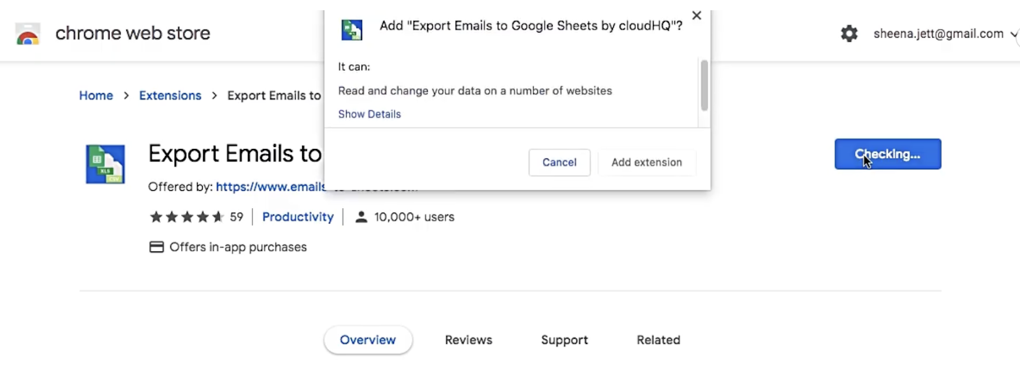Close the add-extension dialog with X
This screenshot has width=1020, height=366.
[x=697, y=16]
